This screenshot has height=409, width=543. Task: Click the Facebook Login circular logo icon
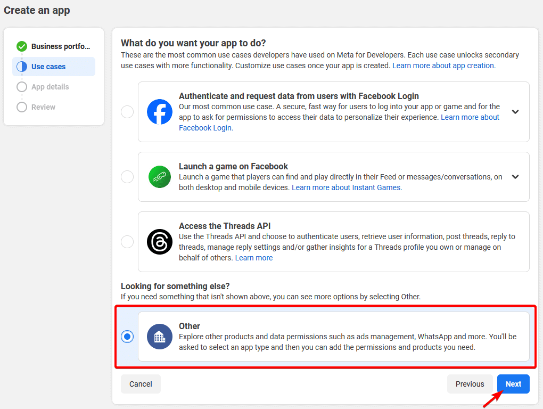click(160, 112)
